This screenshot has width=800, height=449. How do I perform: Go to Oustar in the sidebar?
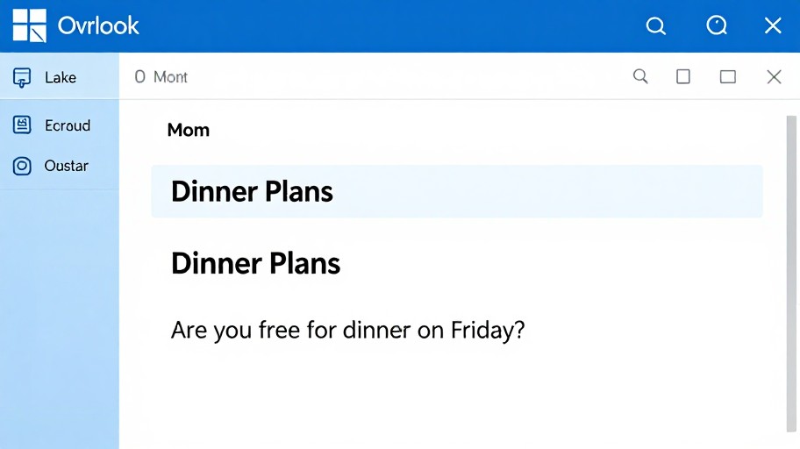point(66,166)
